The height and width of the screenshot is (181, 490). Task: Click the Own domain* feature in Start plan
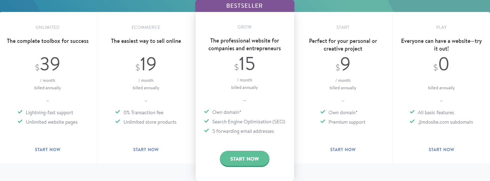tap(343, 112)
